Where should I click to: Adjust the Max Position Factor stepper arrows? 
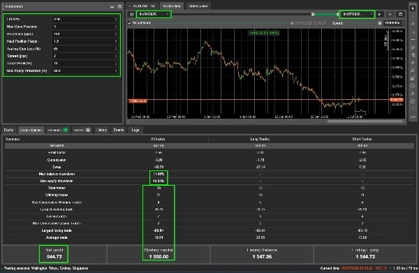coord(116,41)
